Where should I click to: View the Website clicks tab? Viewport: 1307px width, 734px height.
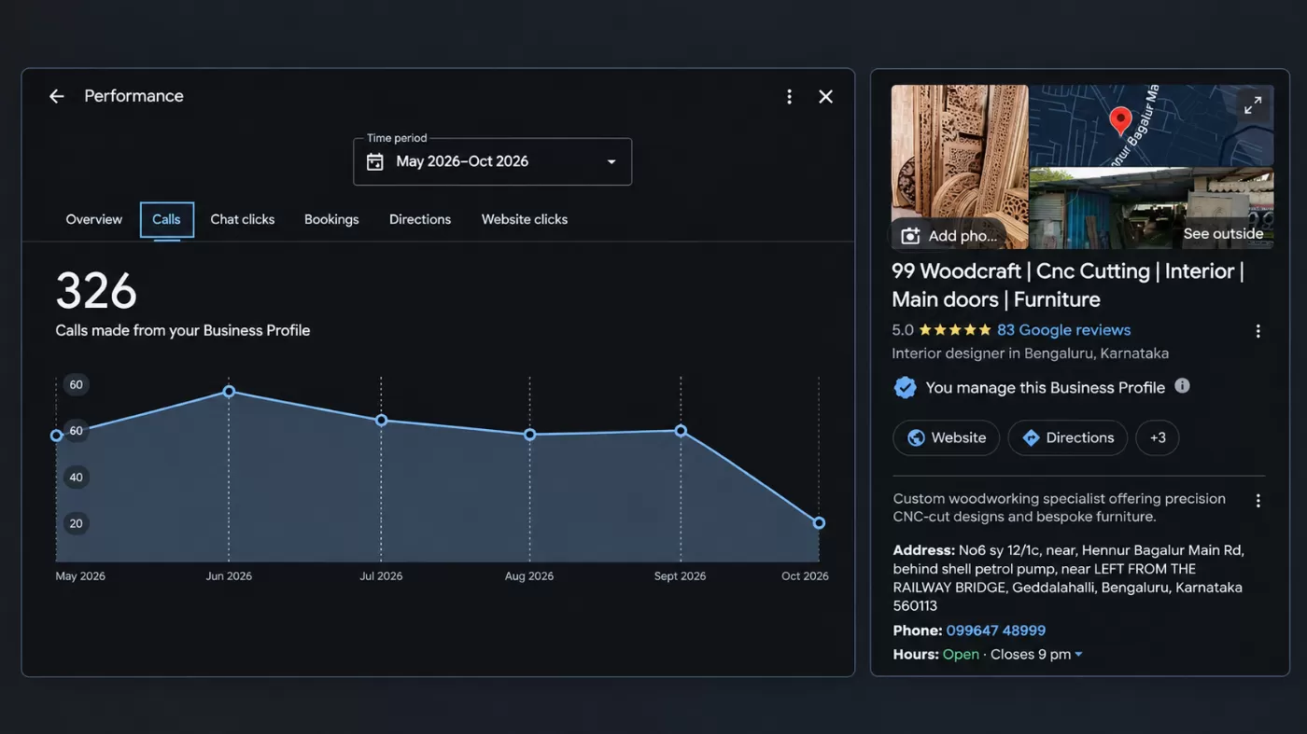(525, 219)
